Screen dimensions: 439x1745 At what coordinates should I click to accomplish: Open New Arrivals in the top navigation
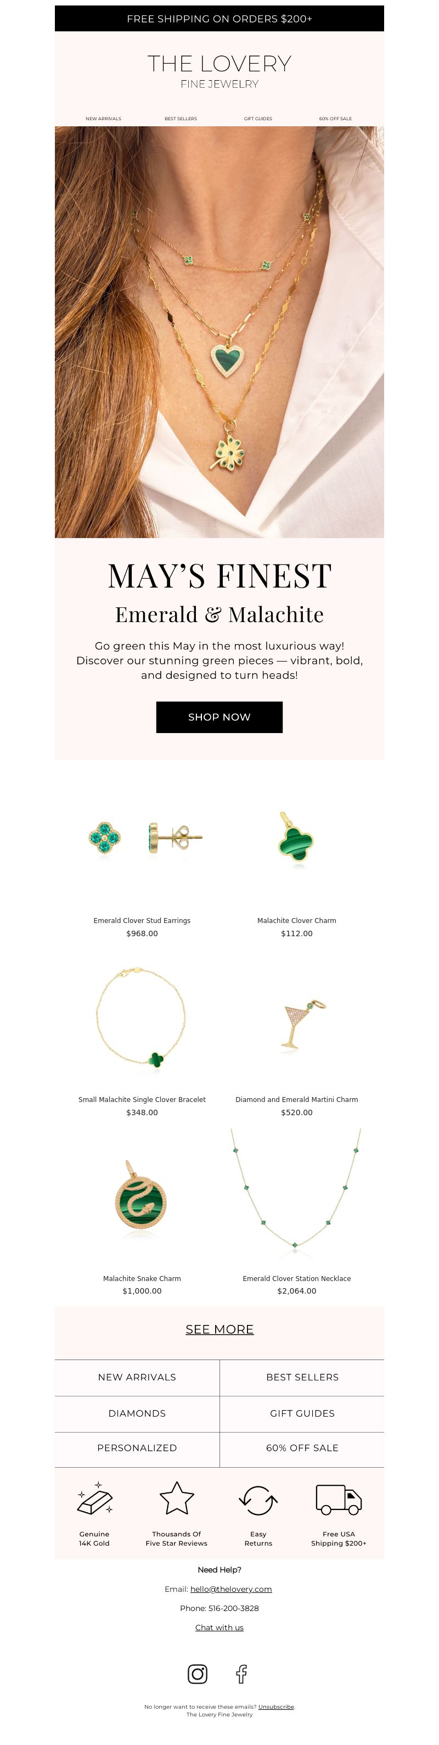(104, 119)
